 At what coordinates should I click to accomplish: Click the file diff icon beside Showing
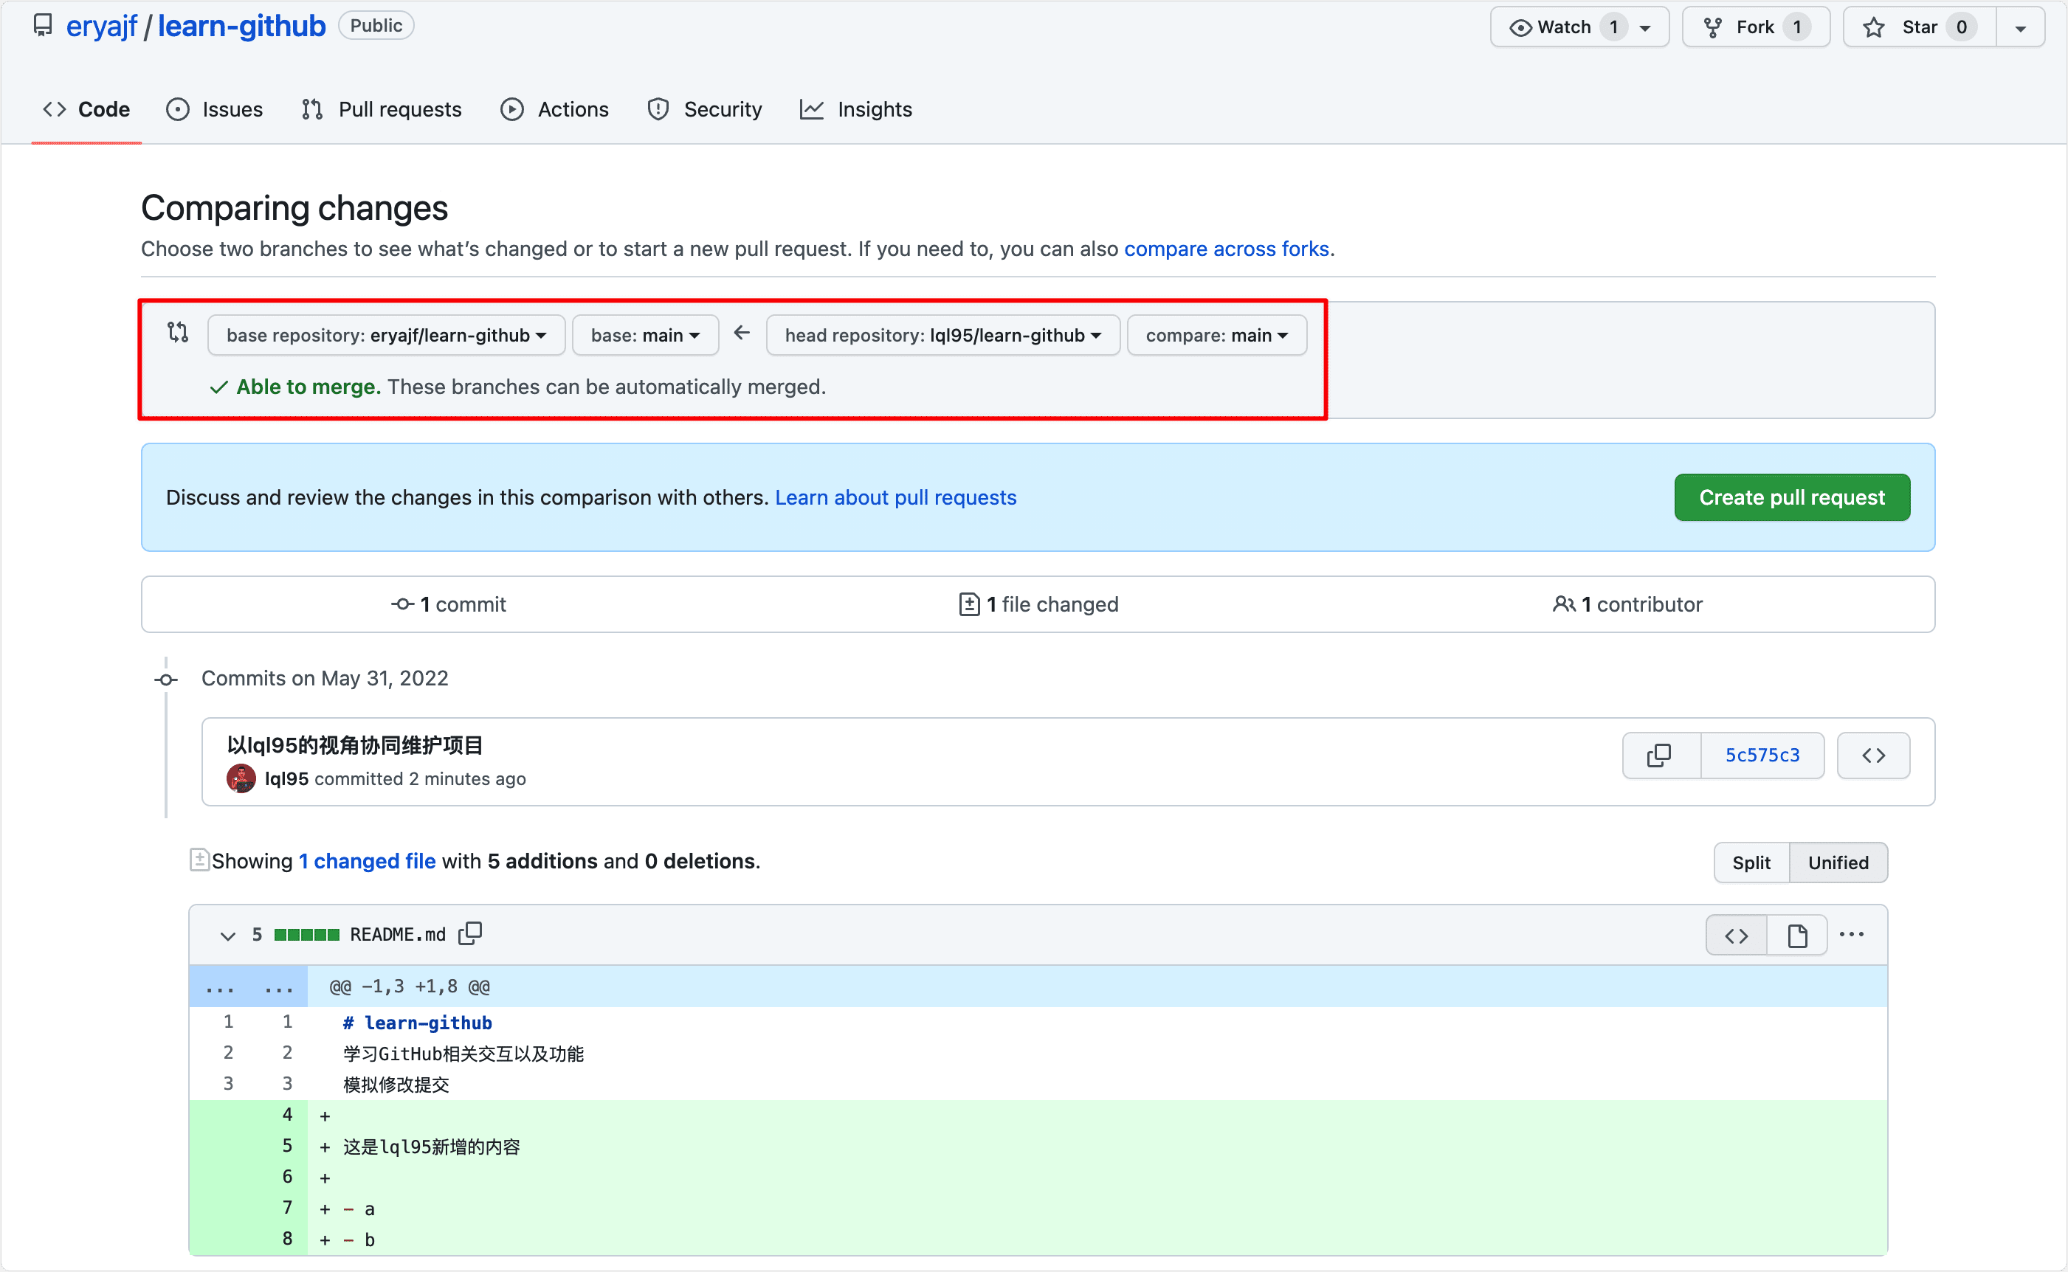pos(199,860)
